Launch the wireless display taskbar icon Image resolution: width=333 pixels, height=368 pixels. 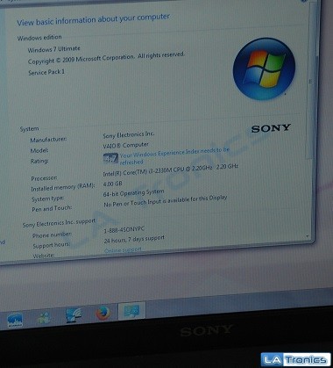[73, 315]
